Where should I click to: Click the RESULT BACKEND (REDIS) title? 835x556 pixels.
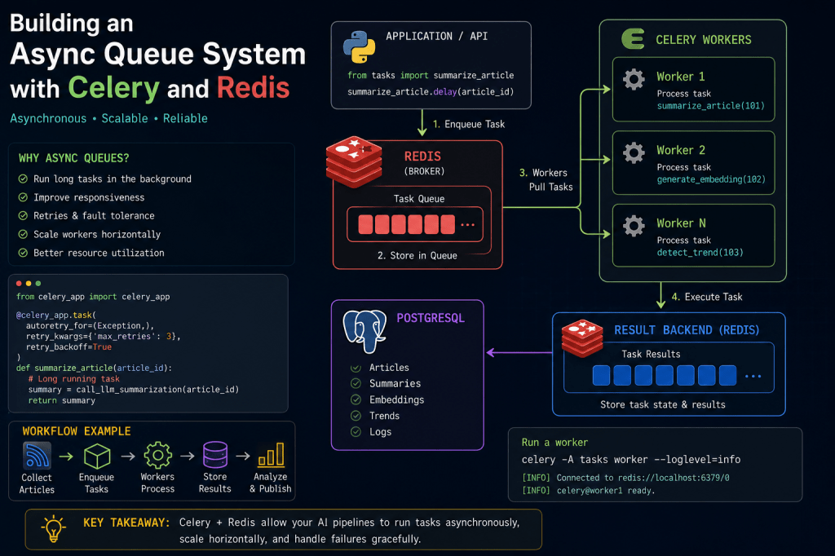point(687,330)
